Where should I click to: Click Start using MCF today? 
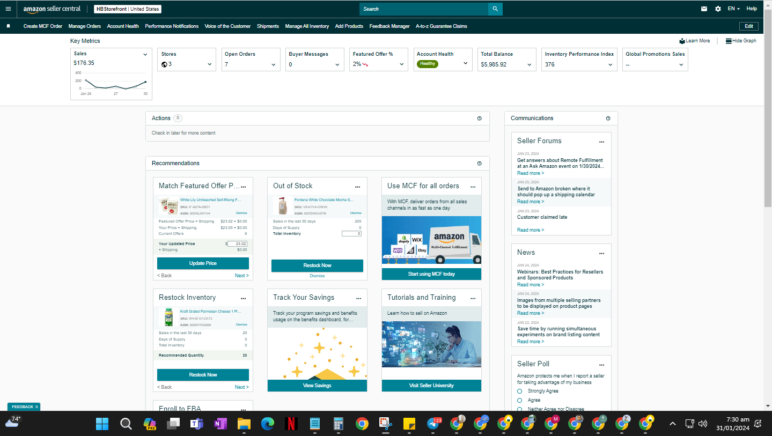click(x=431, y=274)
